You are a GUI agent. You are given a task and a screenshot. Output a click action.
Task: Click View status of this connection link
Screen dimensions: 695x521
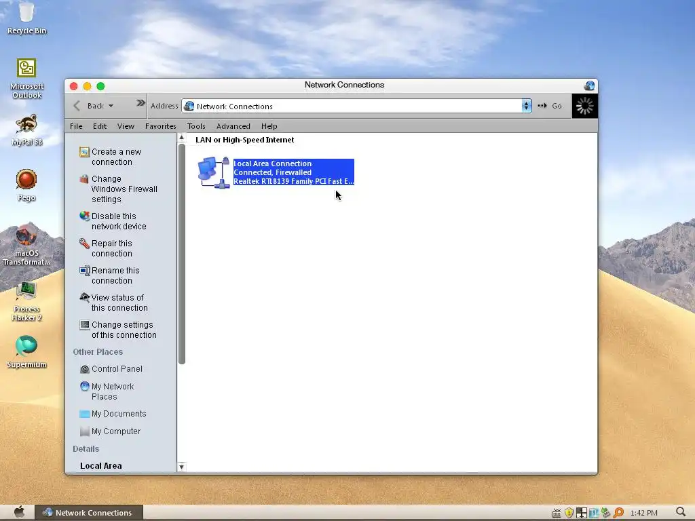pos(119,303)
